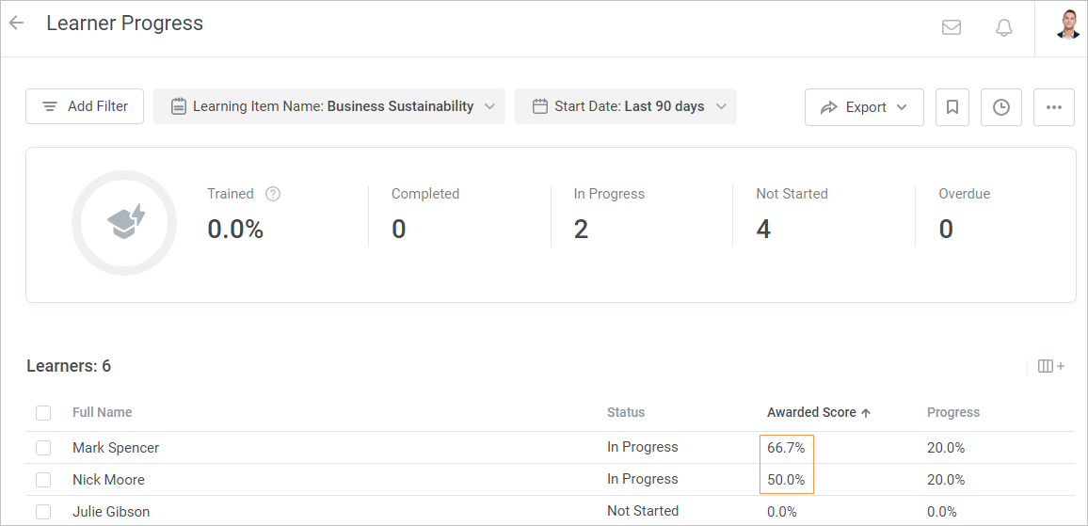Click the Add Filter button

point(85,106)
